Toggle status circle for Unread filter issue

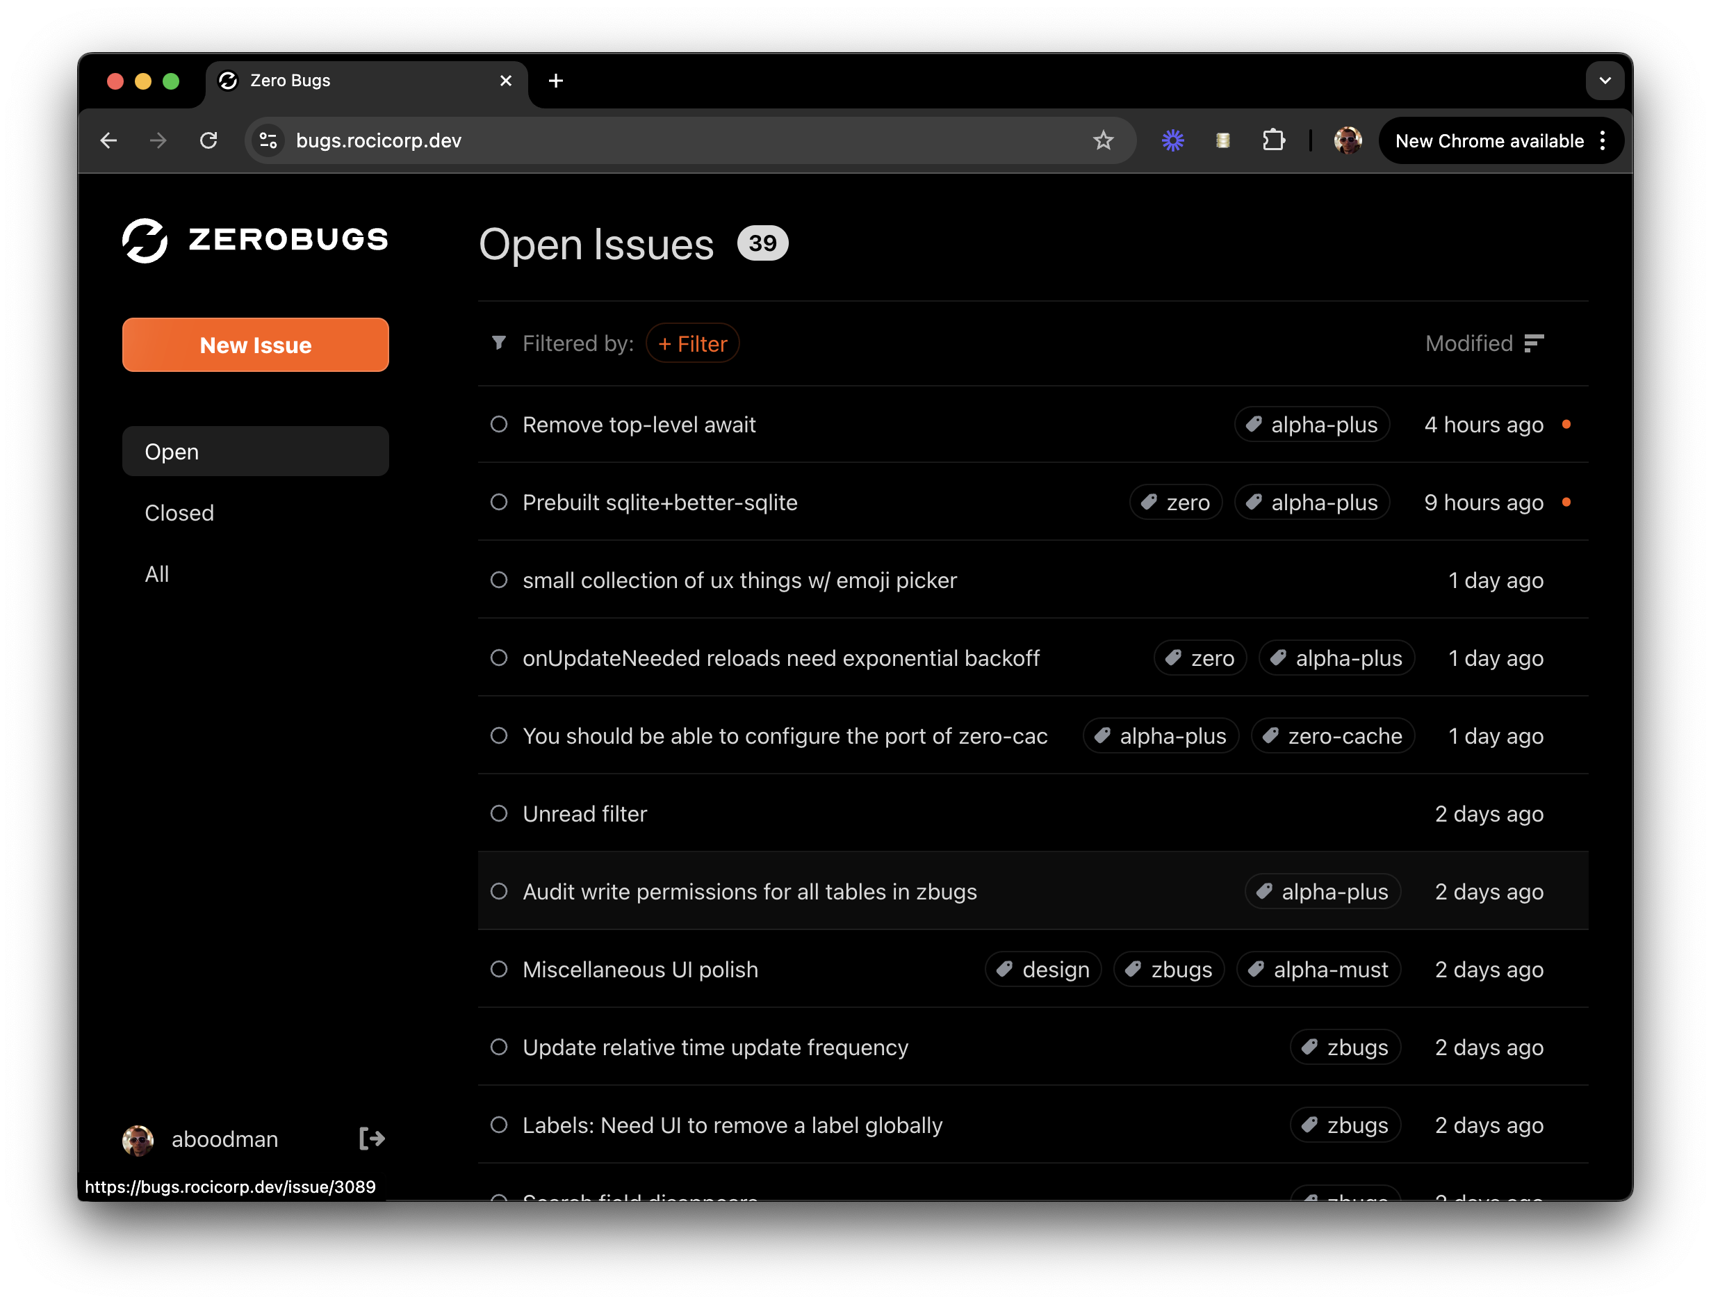pyautogui.click(x=499, y=813)
